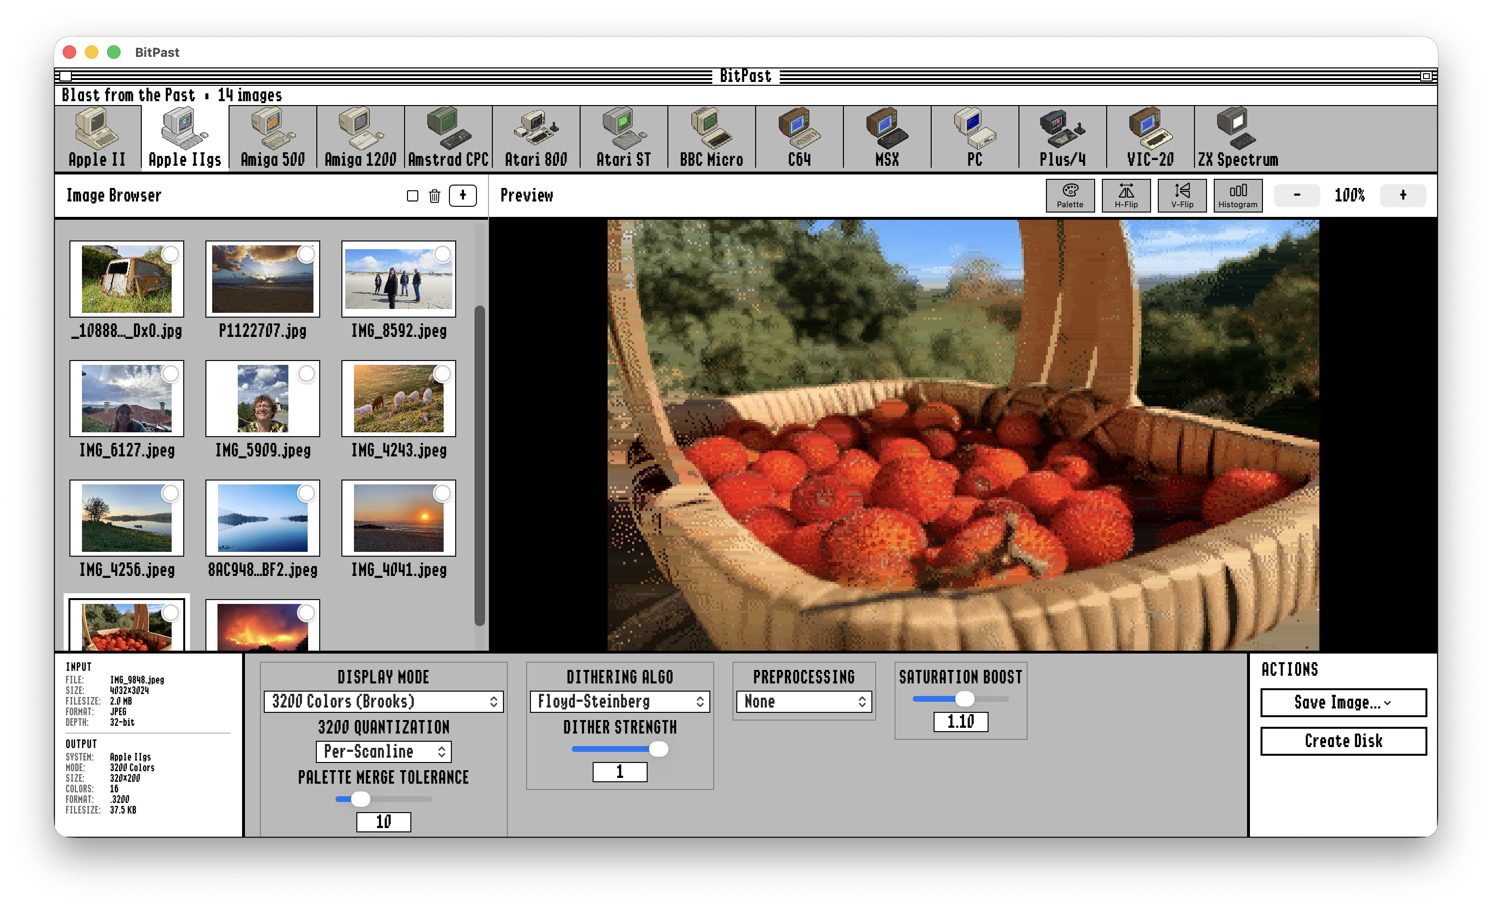Open the Dithering Algo dropdown
This screenshot has width=1492, height=909.
coord(619,701)
